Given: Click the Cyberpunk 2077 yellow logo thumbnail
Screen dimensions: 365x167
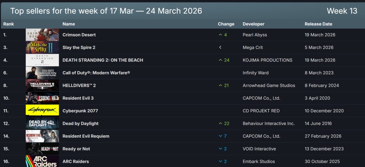Looking at the screenshot, I should (x=42, y=111).
